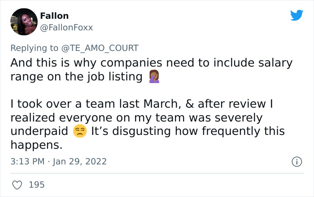Open Fallon's profile picture
Viewport: 314px width, 197px height.
pos(23,22)
